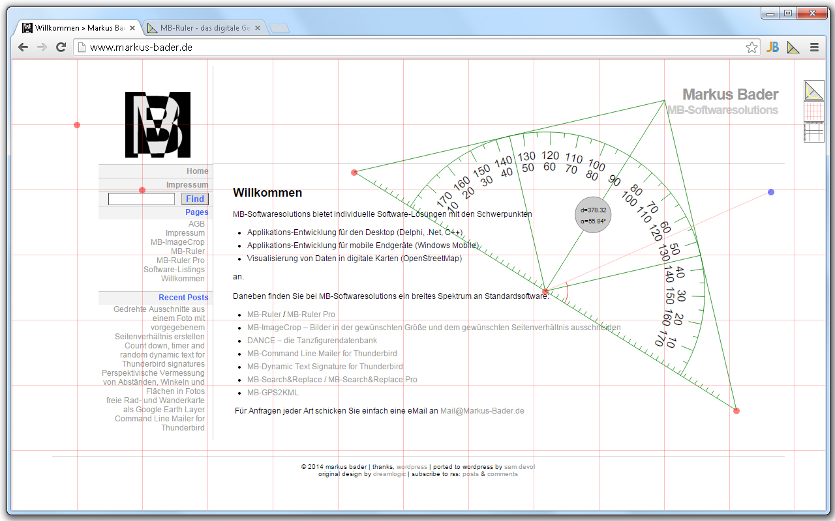Reload the page via refresh icon
The image size is (835, 521).
coord(61,47)
